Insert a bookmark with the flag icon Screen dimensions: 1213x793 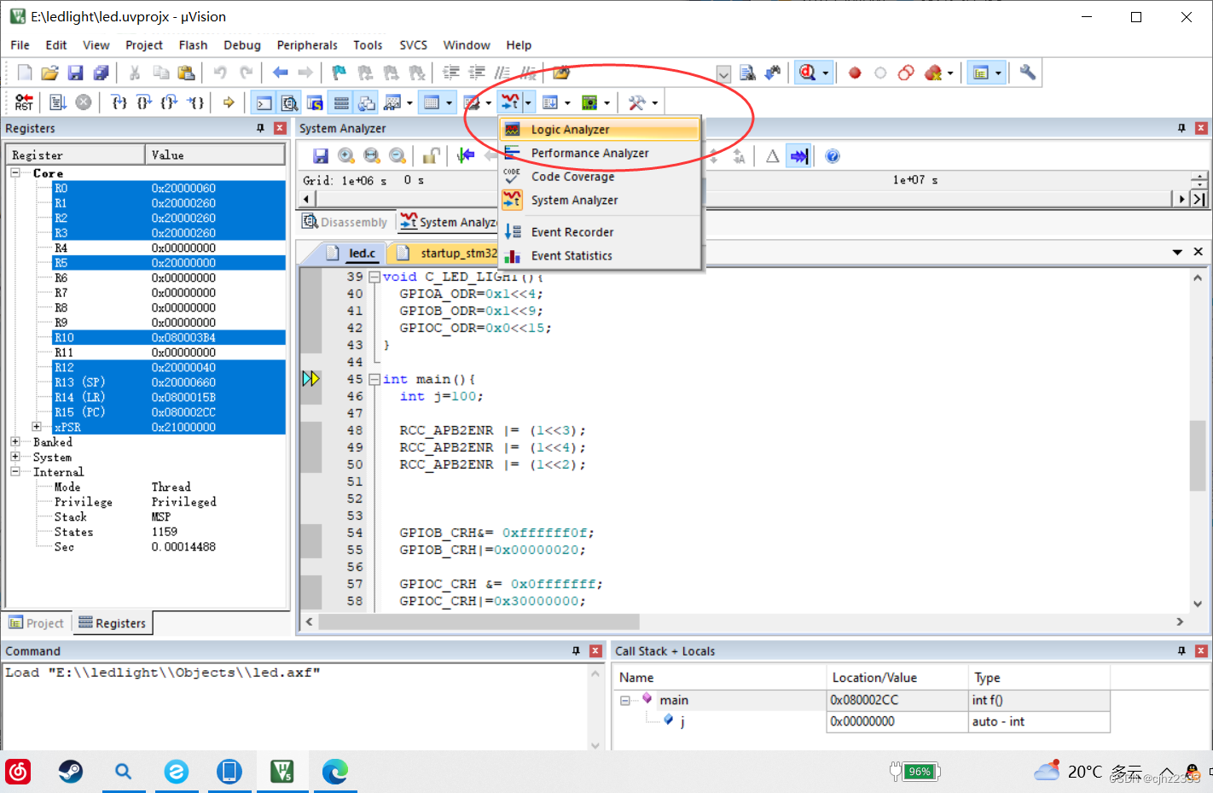click(339, 73)
